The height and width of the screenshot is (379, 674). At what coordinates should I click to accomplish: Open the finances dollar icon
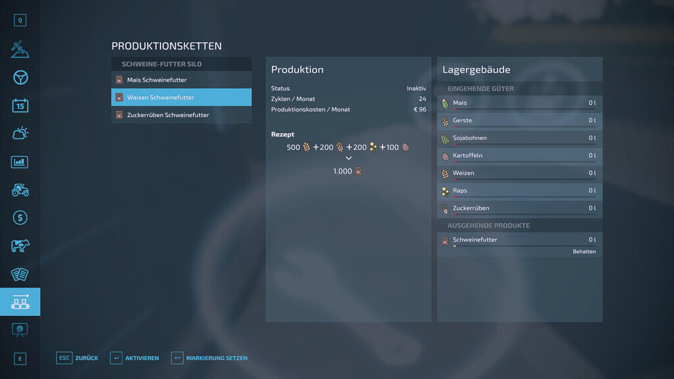20,218
